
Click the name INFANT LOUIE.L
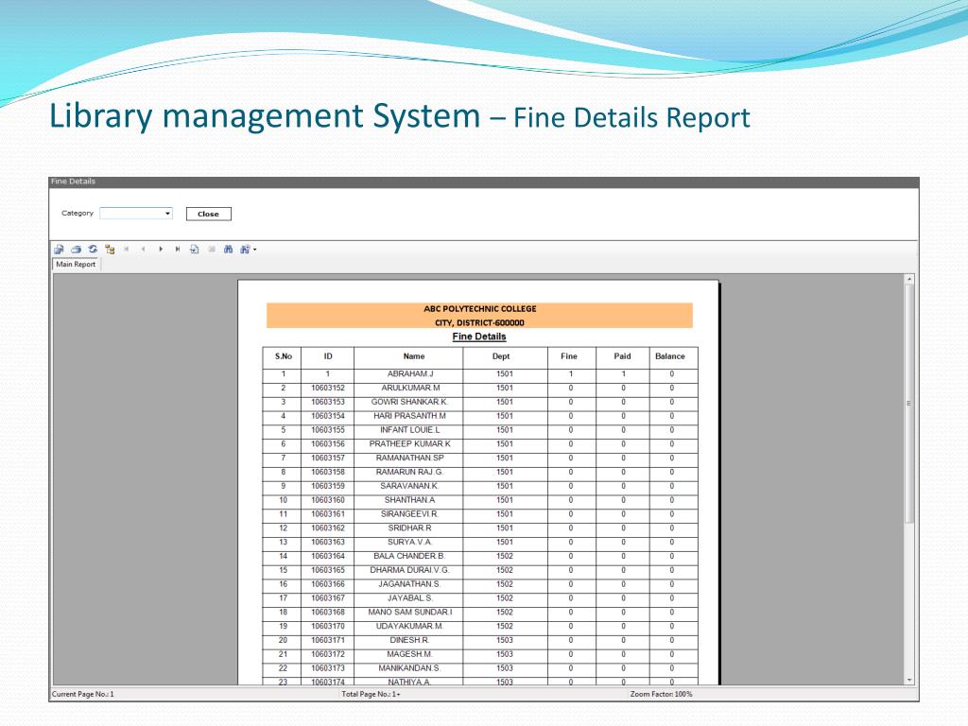[x=410, y=430]
